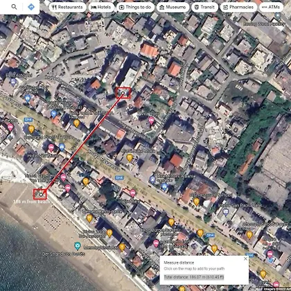Click the 'Der Strand von Durrës' text label
This screenshot has height=291, width=291.
pos(64,254)
